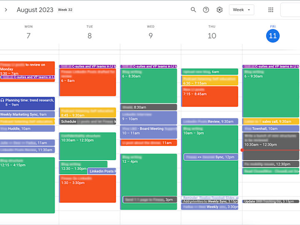Open the Linkedin Posts event on Tuesday
The height and width of the screenshot is (225, 300).
point(102,171)
